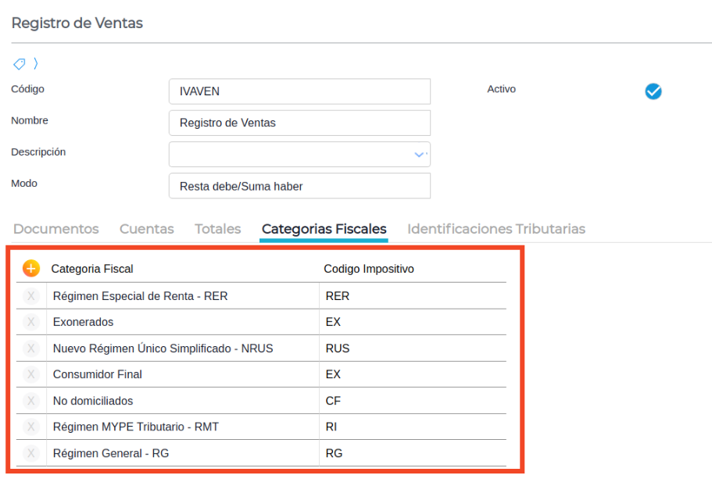712x486 pixels.
Task: Click the Nombre input field
Action: tap(299, 123)
